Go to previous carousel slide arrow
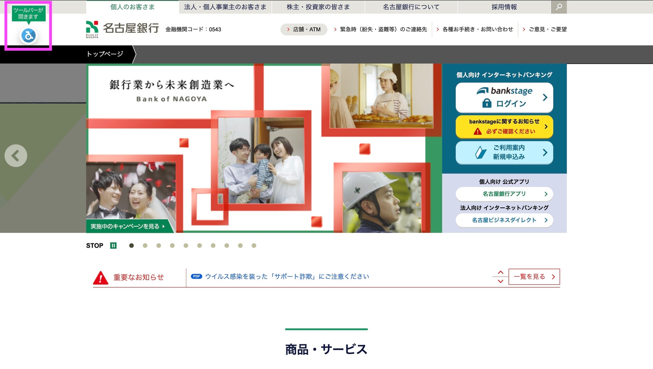 pyautogui.click(x=16, y=156)
